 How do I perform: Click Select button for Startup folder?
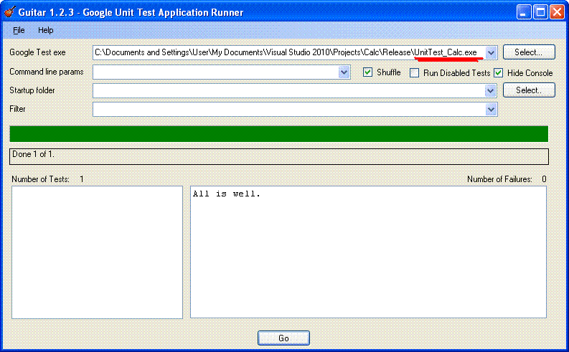click(x=529, y=90)
